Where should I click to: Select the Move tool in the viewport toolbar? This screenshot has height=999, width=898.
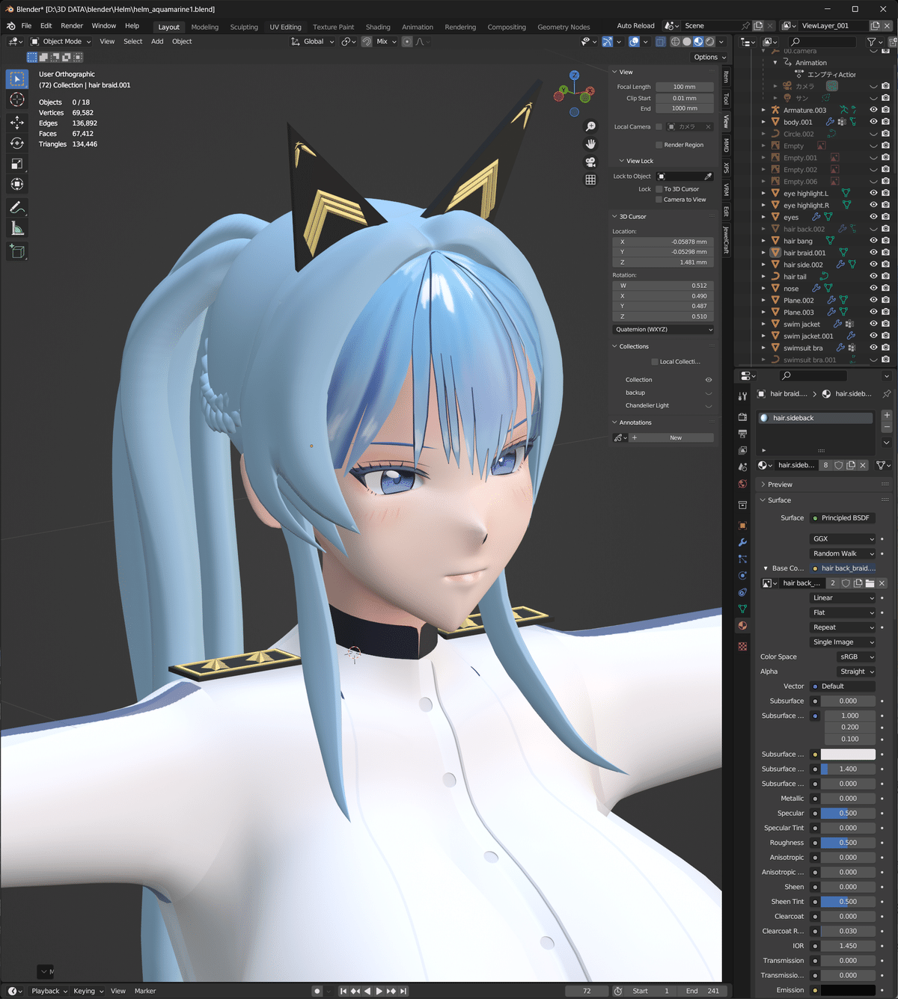coord(16,122)
